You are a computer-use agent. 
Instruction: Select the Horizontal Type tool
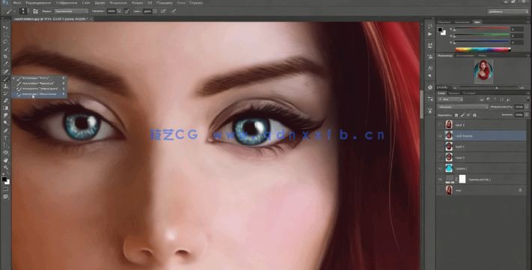[x=5, y=138]
